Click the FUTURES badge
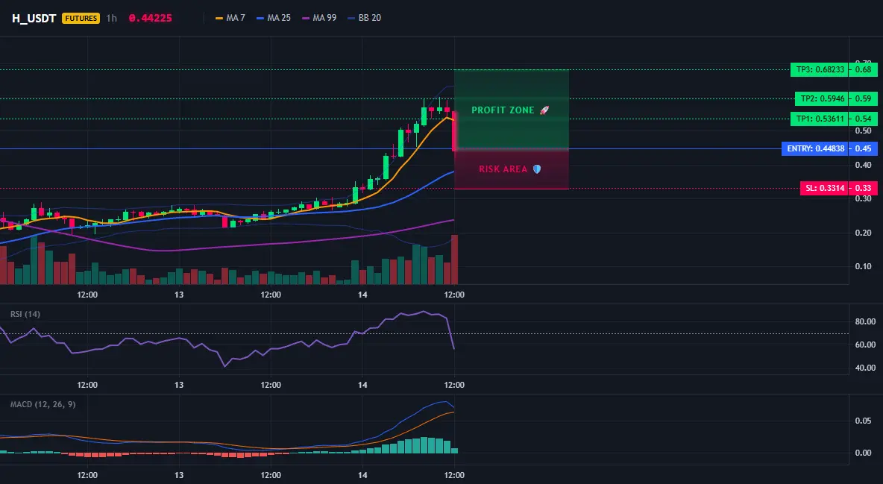Screen dimensions: 883x484 [x=81, y=18]
